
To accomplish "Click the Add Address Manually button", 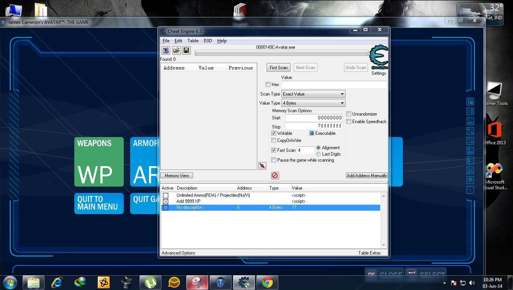I will 367,176.
